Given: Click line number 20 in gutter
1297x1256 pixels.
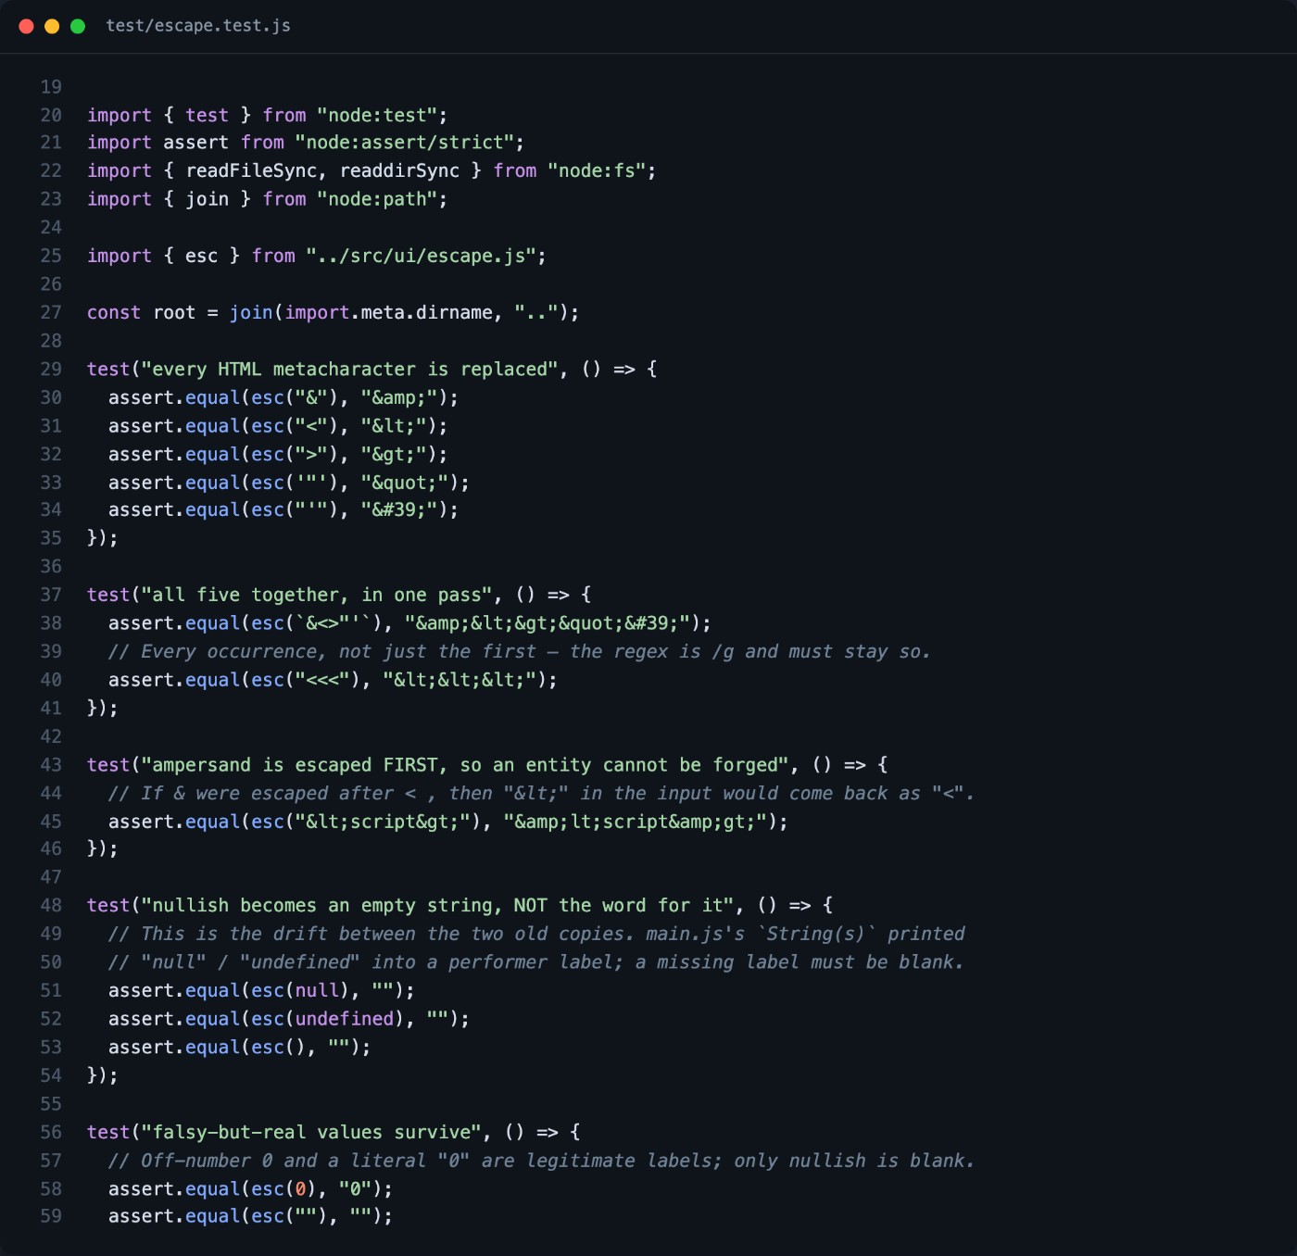Looking at the screenshot, I should [x=51, y=115].
